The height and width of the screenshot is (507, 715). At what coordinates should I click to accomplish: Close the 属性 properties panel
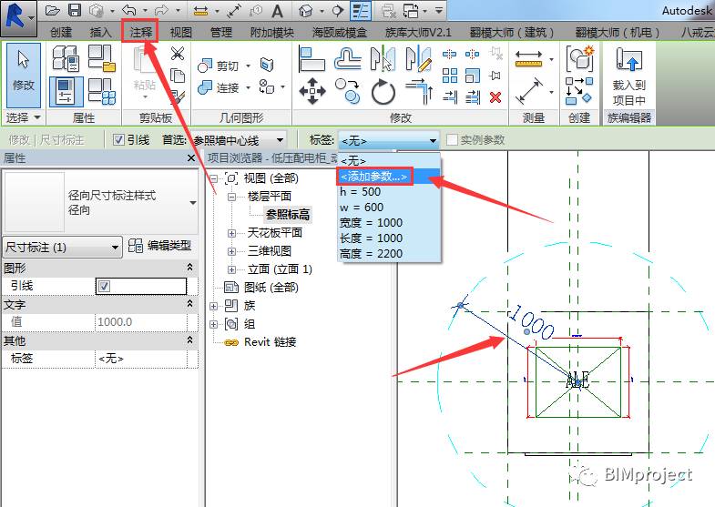pos(191,158)
